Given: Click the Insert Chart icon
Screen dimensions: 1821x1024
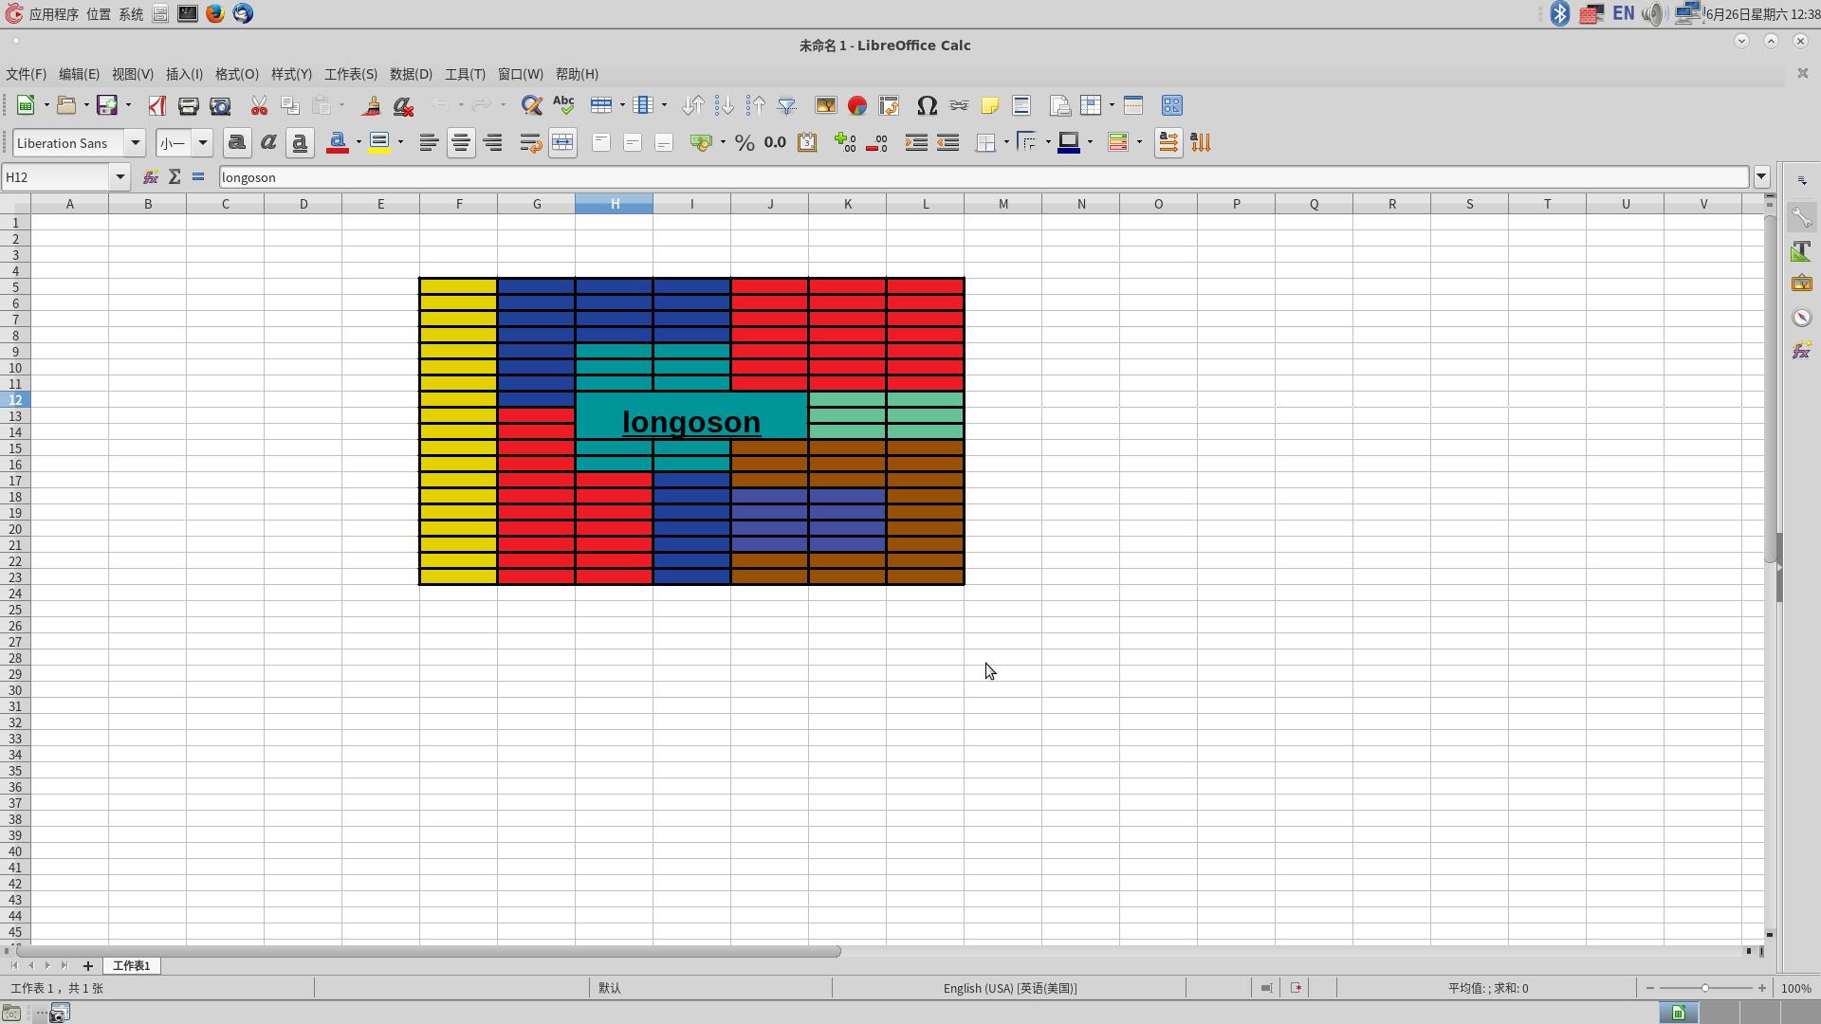Looking at the screenshot, I should [x=856, y=105].
